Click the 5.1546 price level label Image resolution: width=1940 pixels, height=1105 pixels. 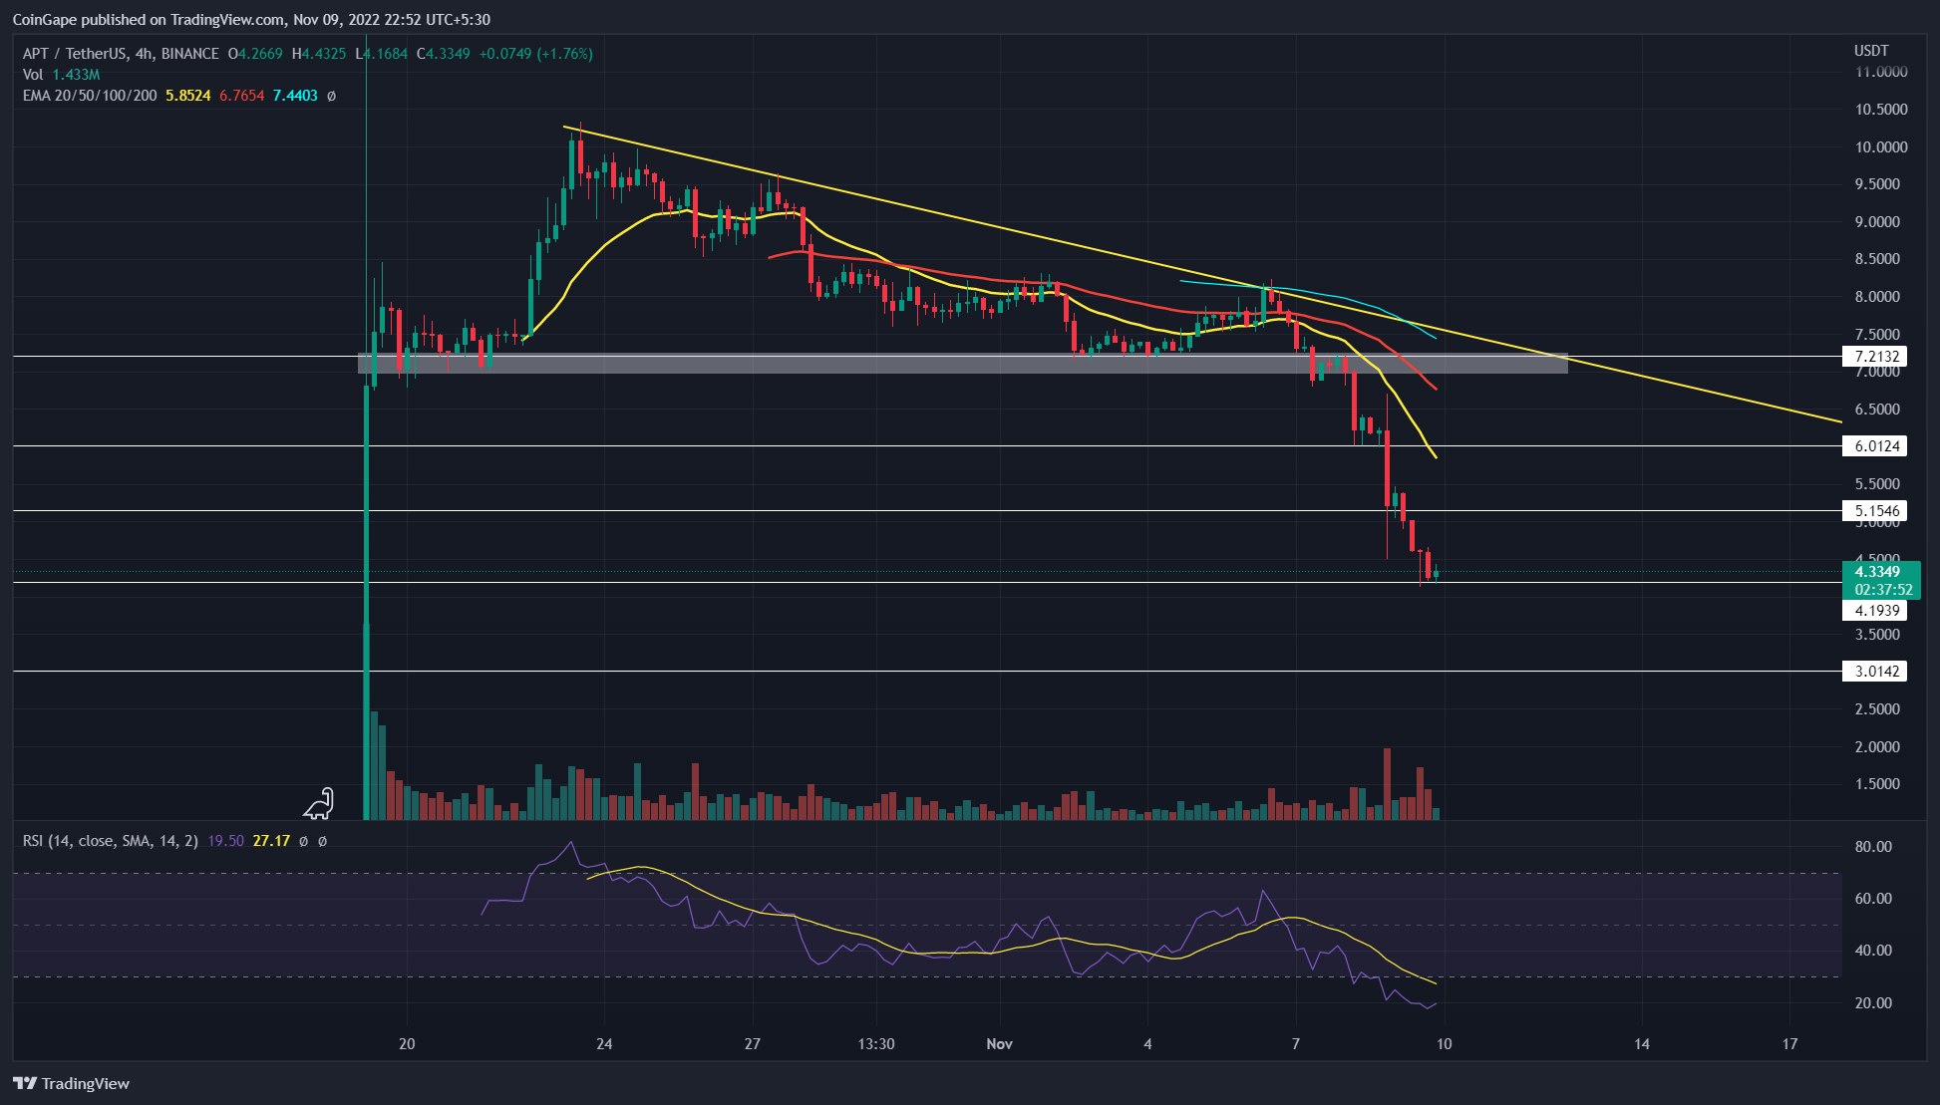coord(1875,511)
